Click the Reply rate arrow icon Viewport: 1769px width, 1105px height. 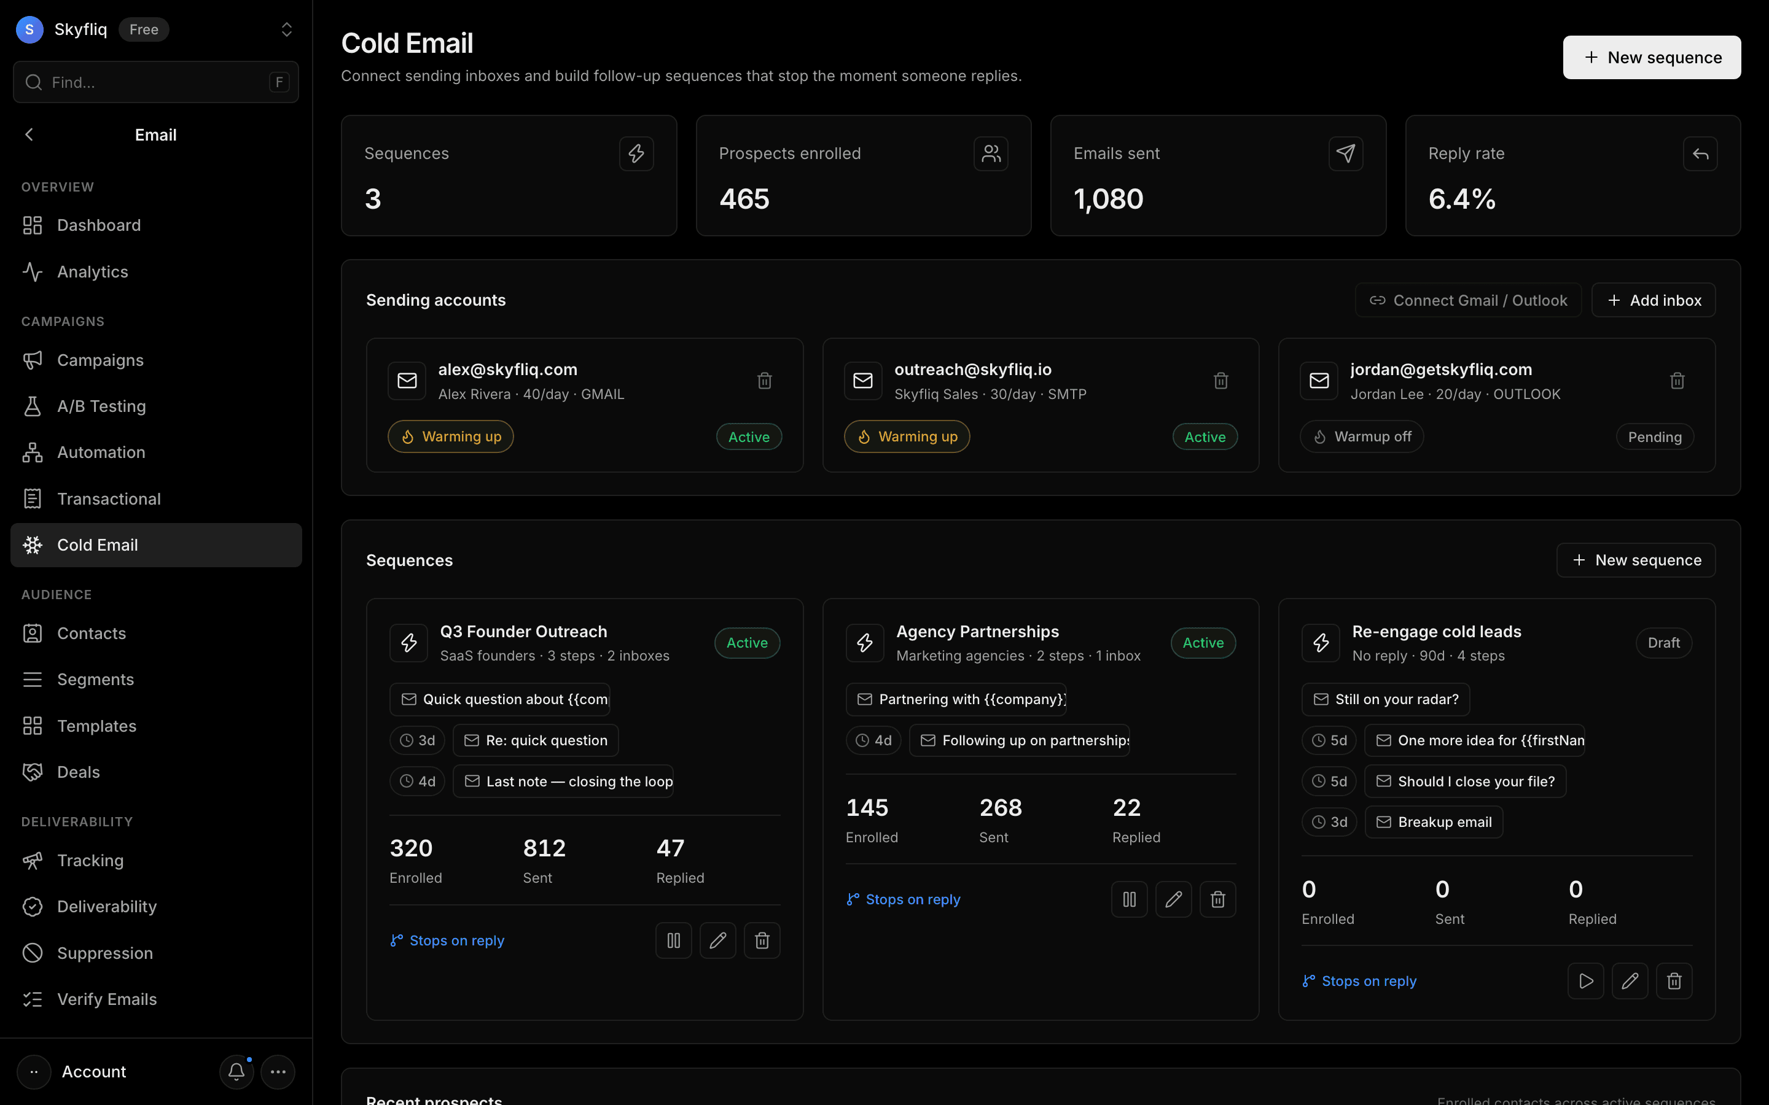[1700, 153]
